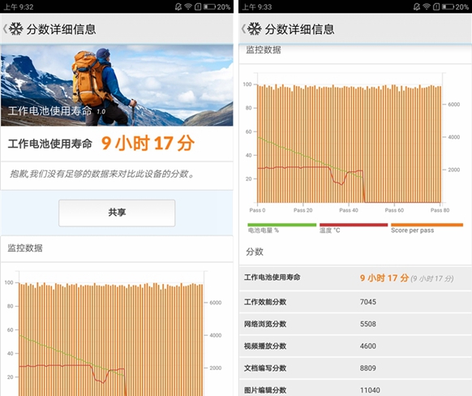Tap the 监控数据 heading in left screen
Image resolution: width=472 pixels, height=396 pixels.
25,248
